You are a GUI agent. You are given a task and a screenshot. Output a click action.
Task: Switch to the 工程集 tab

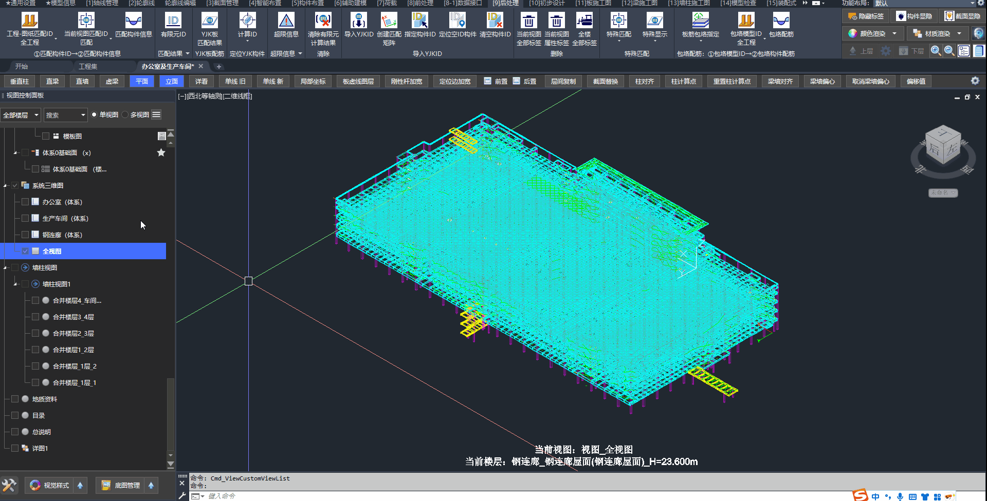pos(88,67)
